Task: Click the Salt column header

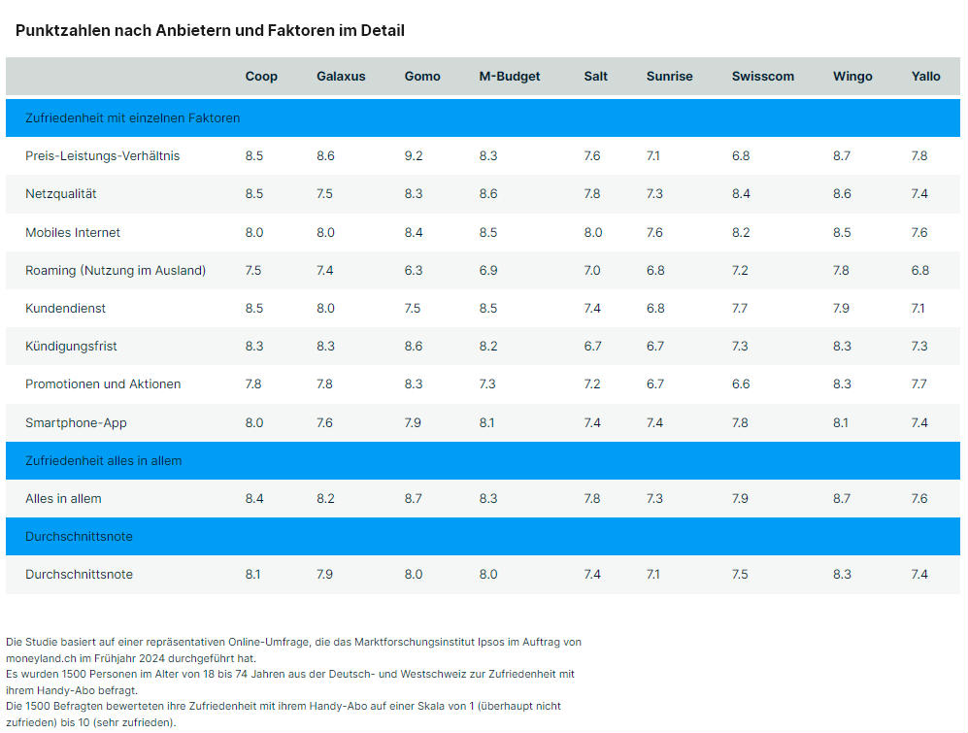Action: coord(596,77)
